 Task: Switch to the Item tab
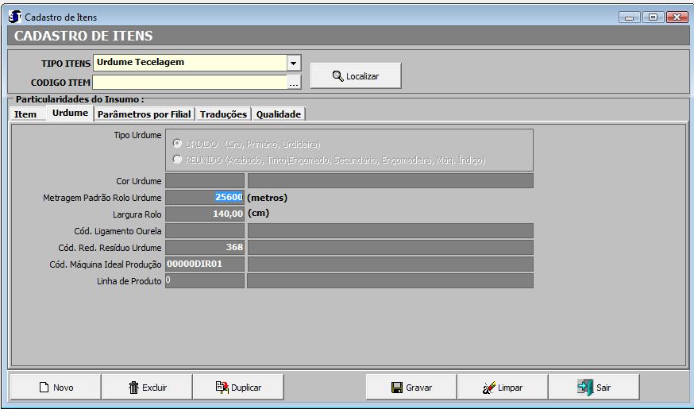[x=25, y=114]
